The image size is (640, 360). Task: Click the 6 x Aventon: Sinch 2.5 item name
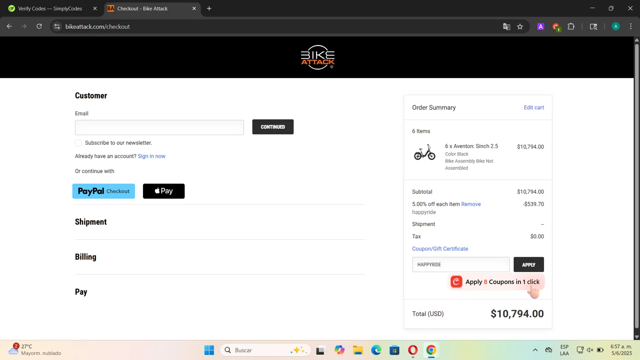tap(471, 146)
